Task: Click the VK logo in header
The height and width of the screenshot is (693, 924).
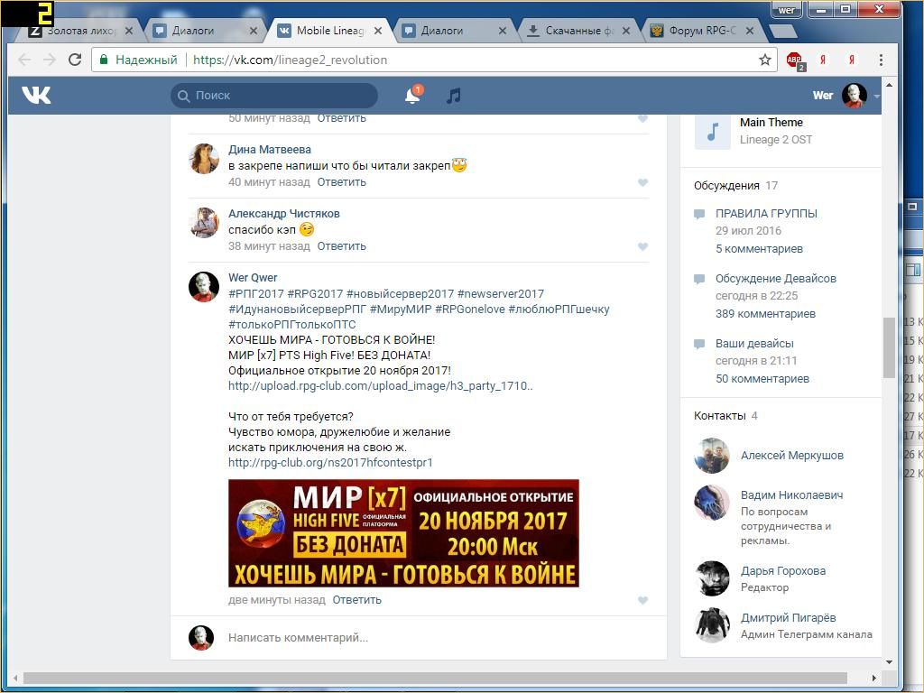Action: tap(36, 95)
